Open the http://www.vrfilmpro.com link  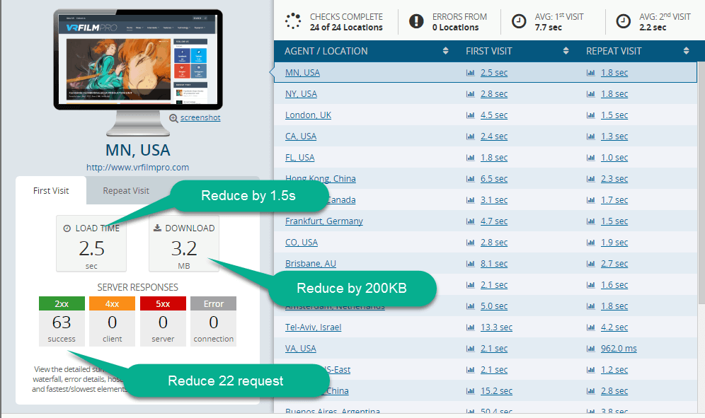pyautogui.click(x=137, y=167)
